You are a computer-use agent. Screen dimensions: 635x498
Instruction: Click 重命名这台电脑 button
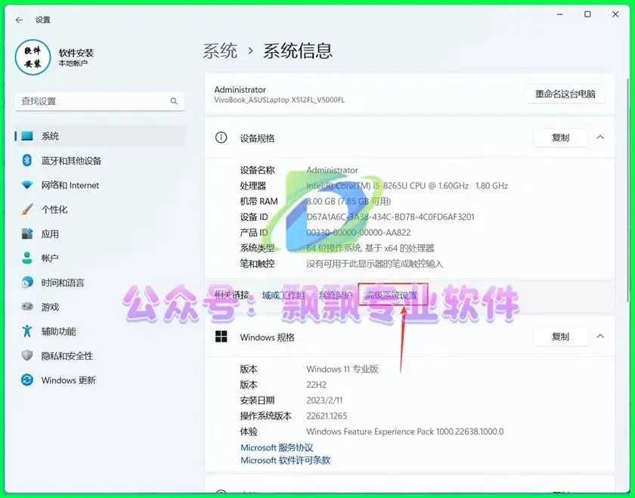coord(565,94)
